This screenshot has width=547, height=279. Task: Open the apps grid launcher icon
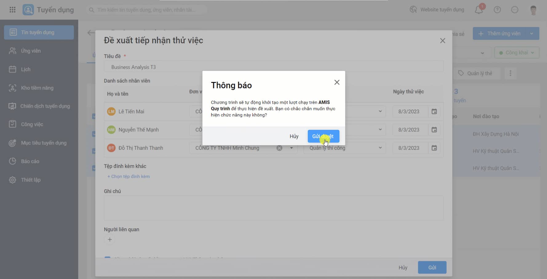(x=13, y=10)
